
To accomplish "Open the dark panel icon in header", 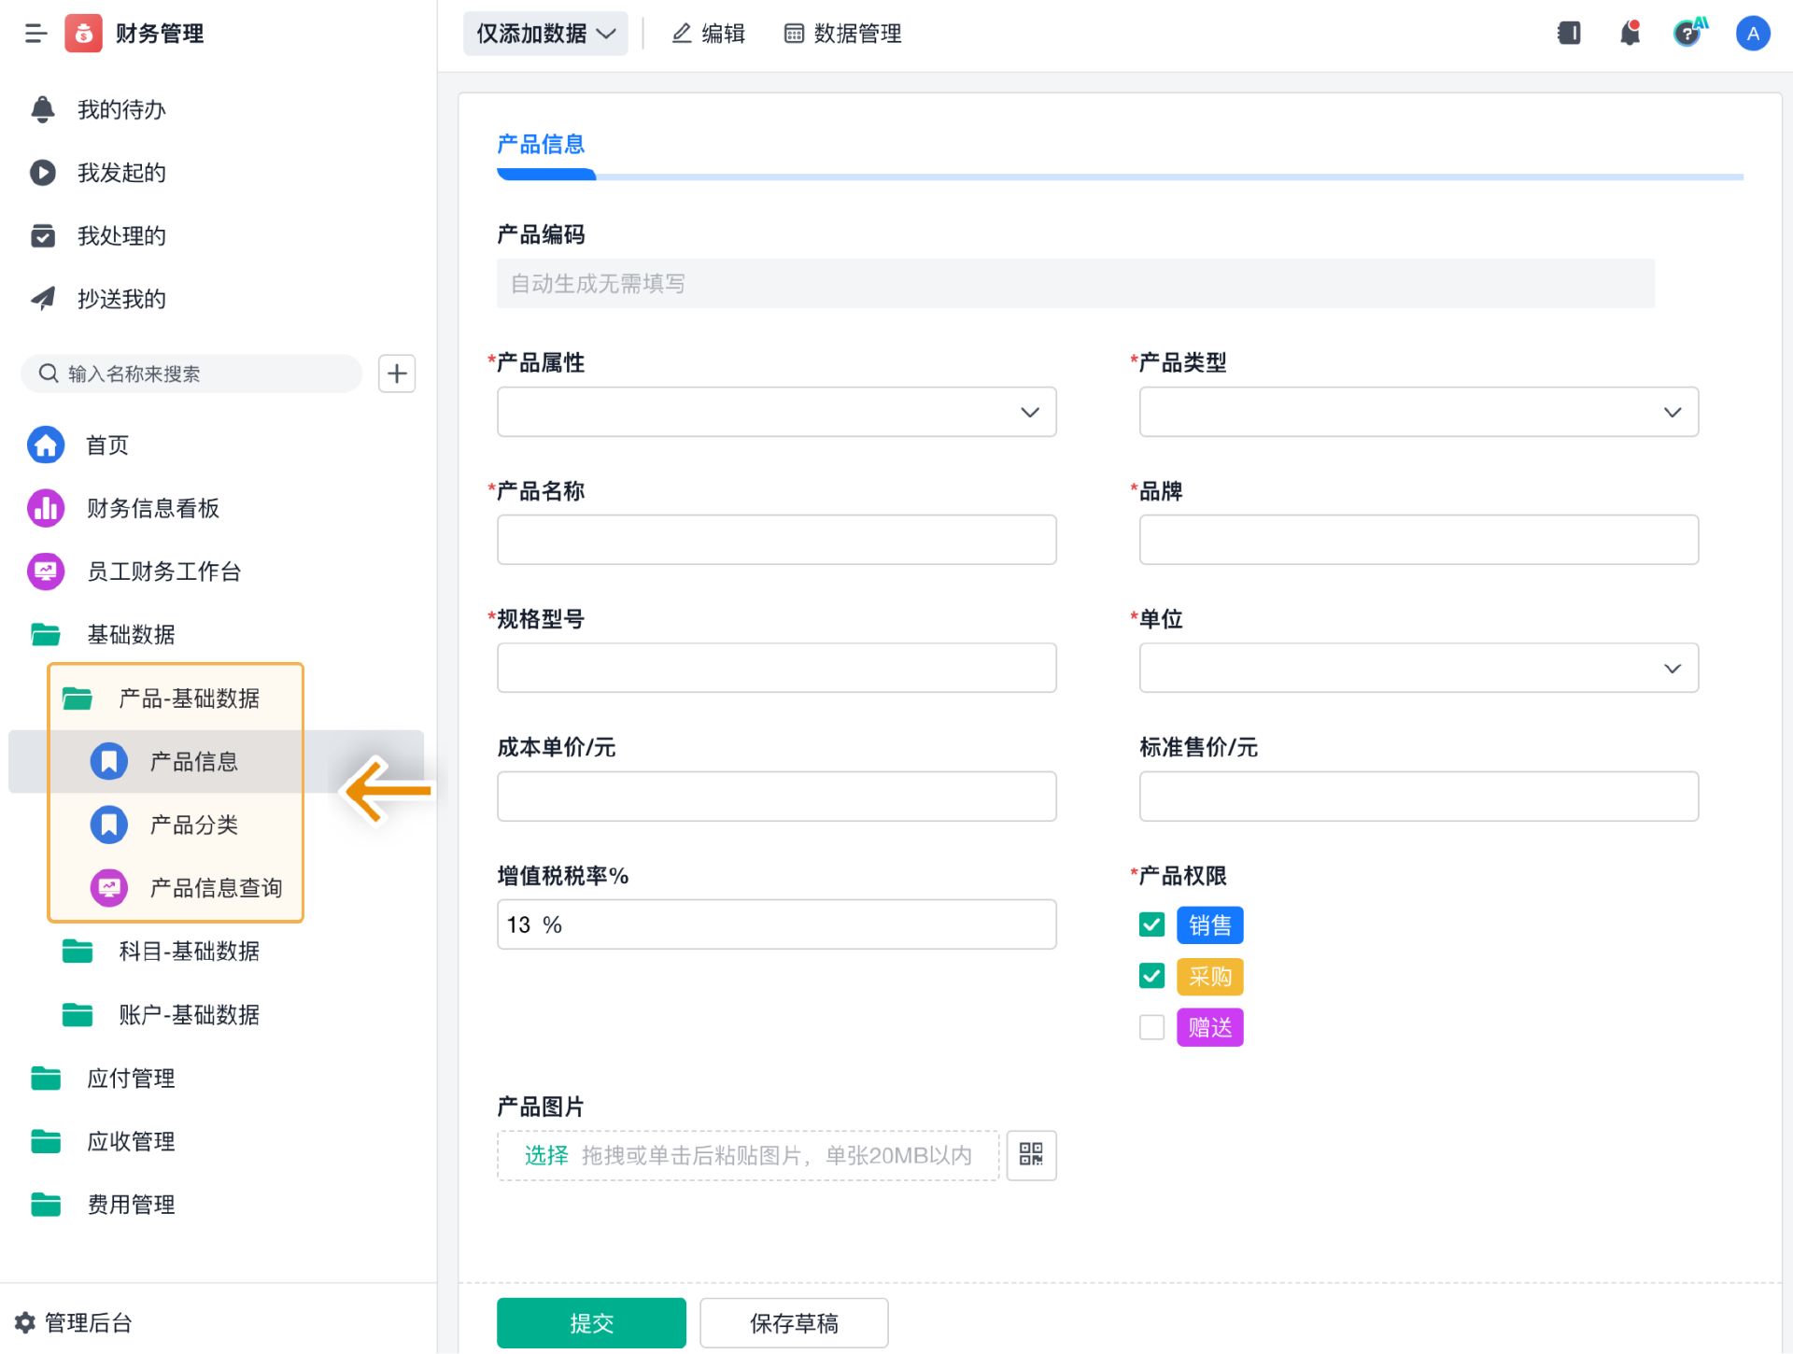I will point(1569,34).
